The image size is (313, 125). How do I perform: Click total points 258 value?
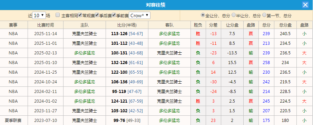[x=266, y=63]
